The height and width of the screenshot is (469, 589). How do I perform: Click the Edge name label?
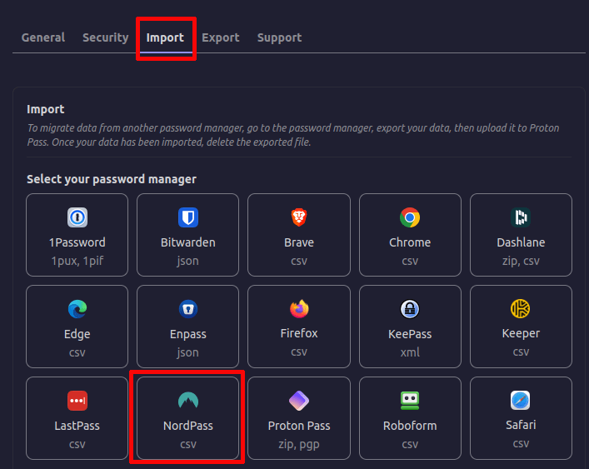[x=77, y=334]
